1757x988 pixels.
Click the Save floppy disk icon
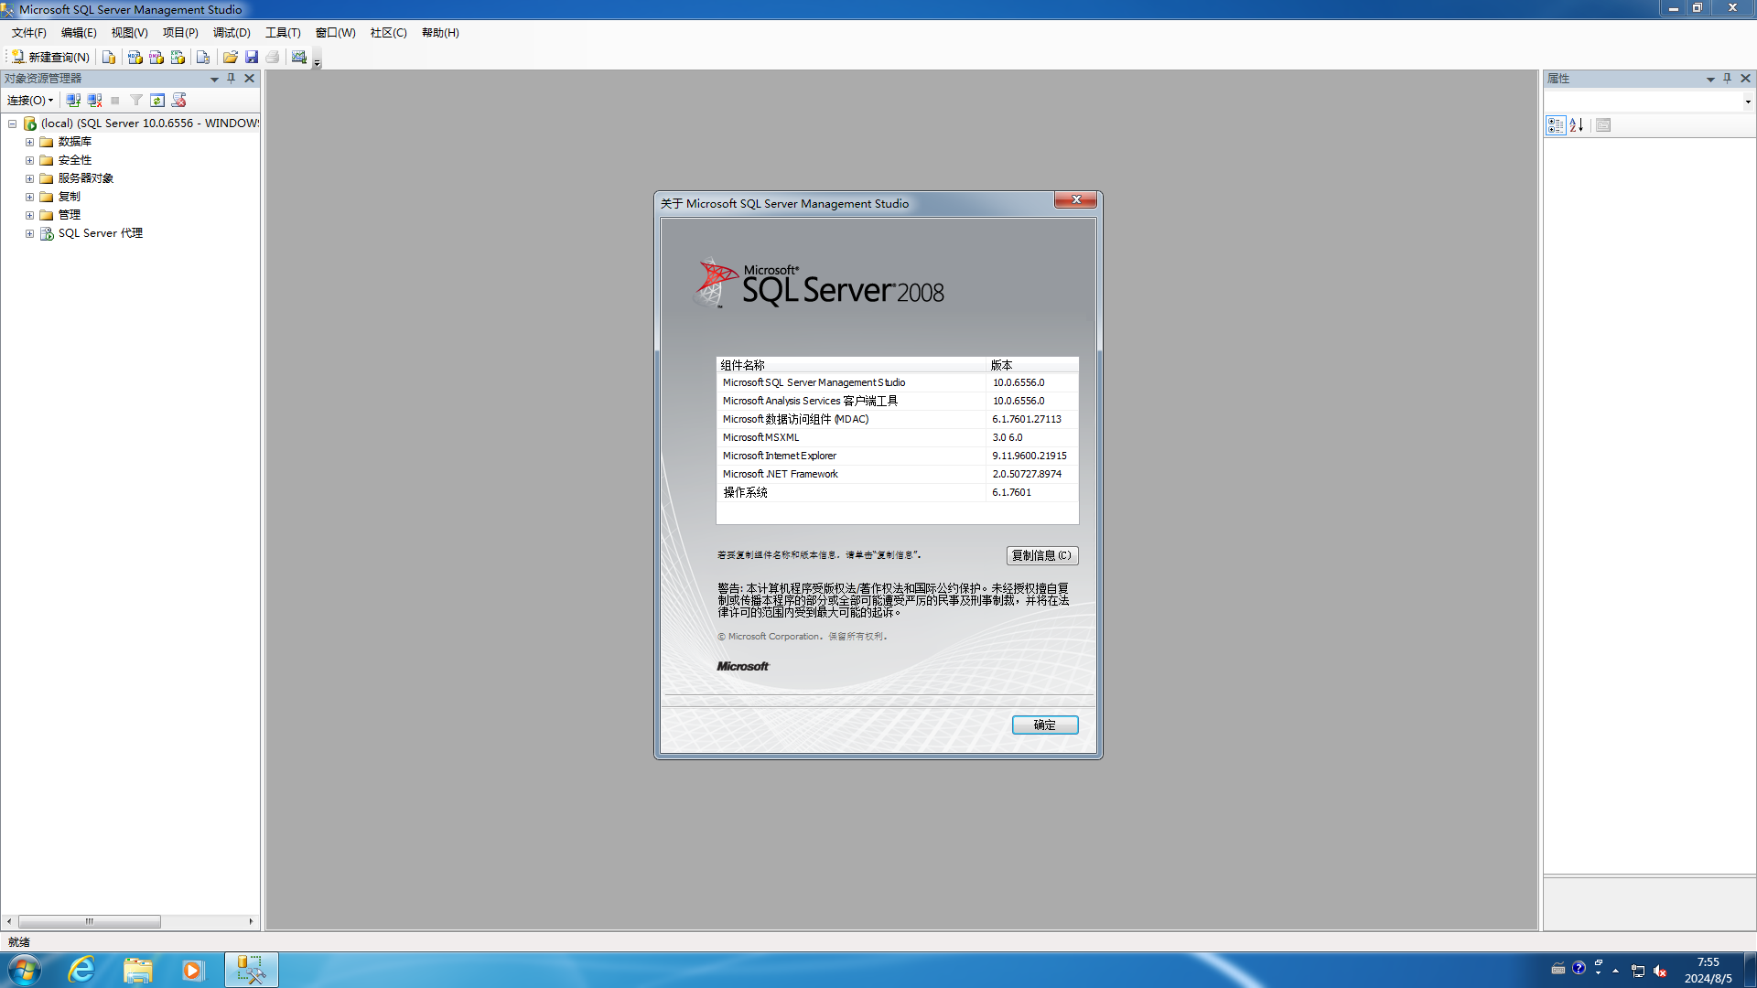tap(252, 57)
